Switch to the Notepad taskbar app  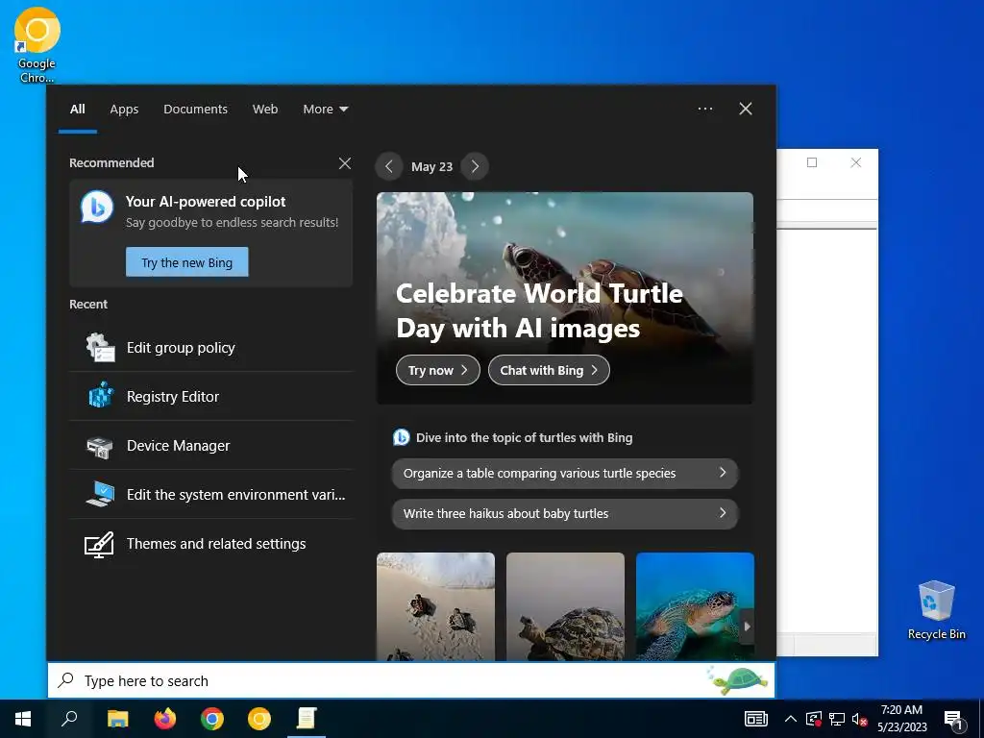click(307, 719)
